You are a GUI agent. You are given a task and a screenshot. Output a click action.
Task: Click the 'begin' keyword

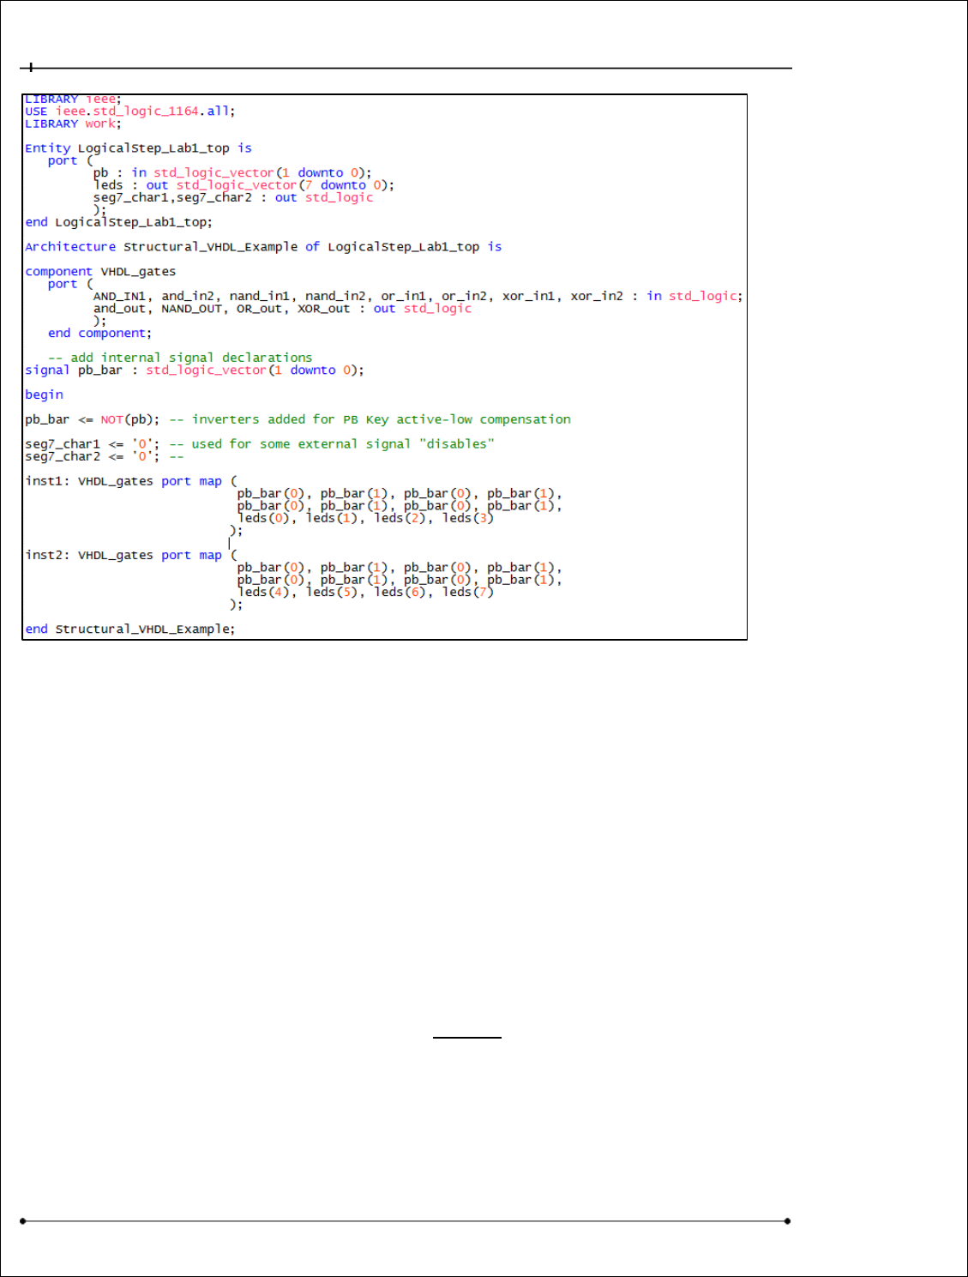[44, 395]
